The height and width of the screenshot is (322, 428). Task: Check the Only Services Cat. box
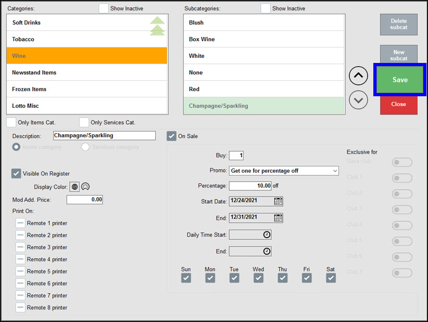[84, 122]
